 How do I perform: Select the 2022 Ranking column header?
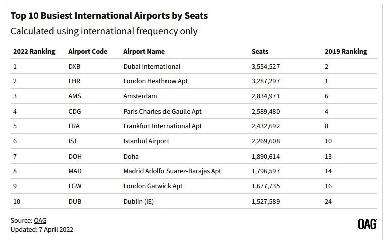point(34,52)
